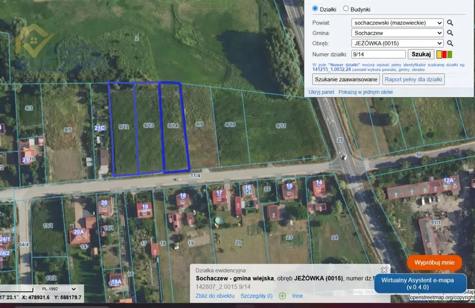Open Szczegóły (I) link
This screenshot has width=475, height=308.
(x=257, y=296)
